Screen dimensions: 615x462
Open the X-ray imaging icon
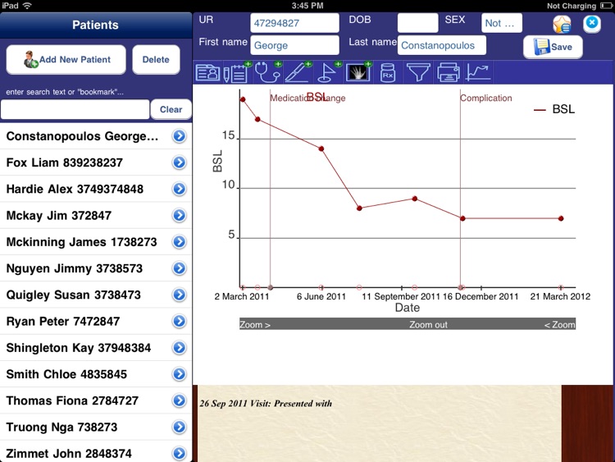coord(358,73)
